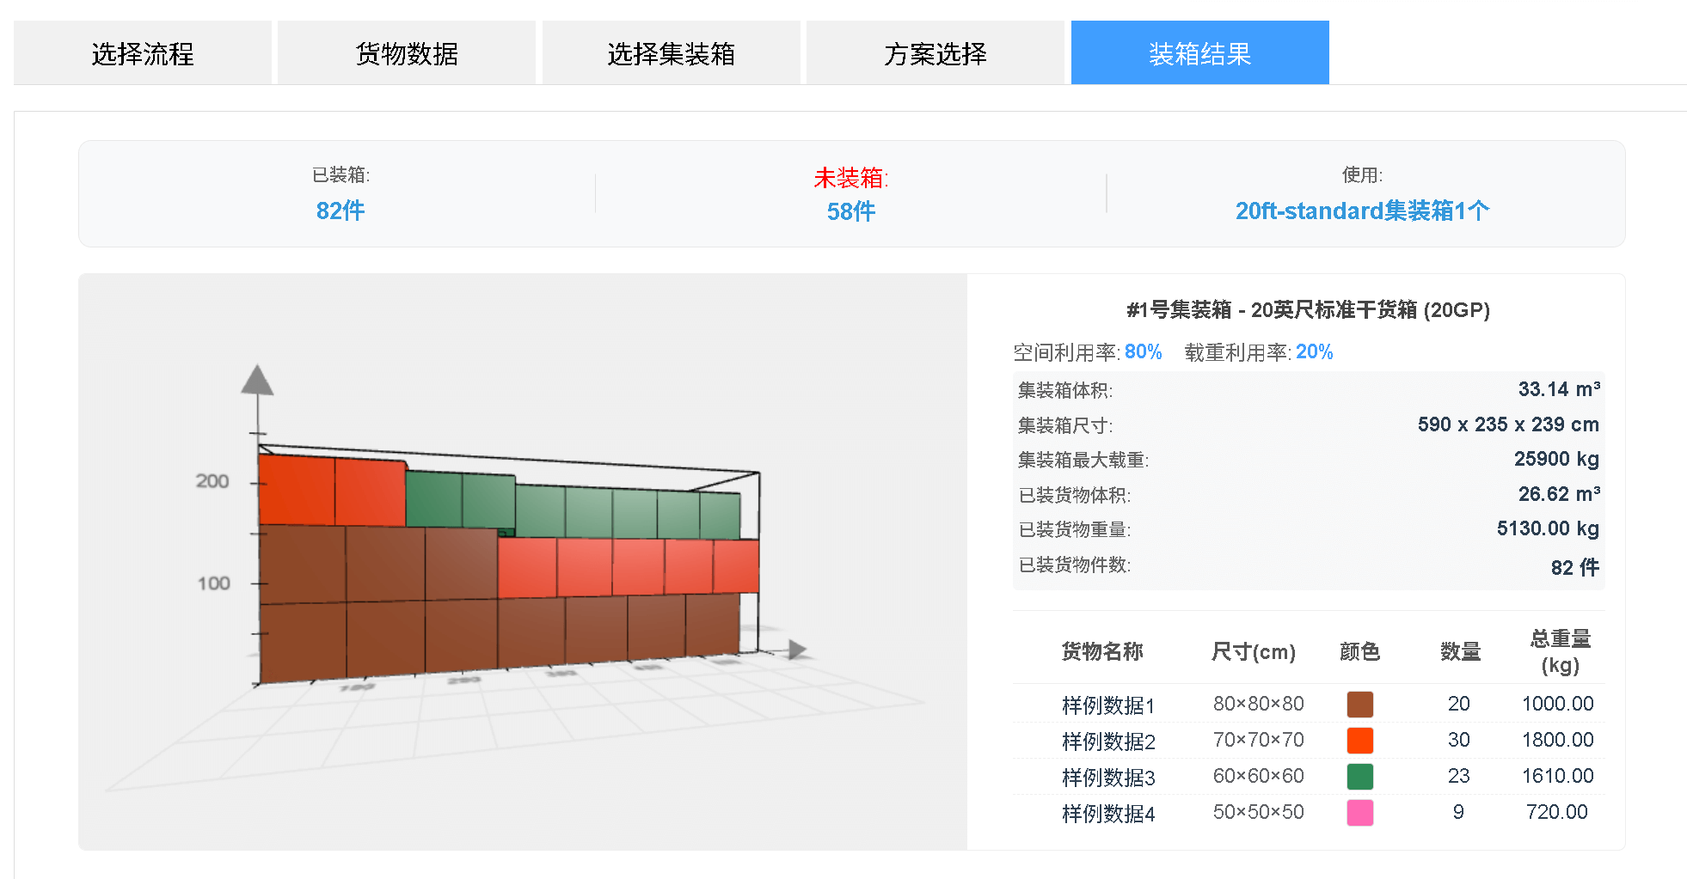This screenshot has height=879, width=1687.
Task: Switch to the 选择流程 tab
Action: pos(142,52)
